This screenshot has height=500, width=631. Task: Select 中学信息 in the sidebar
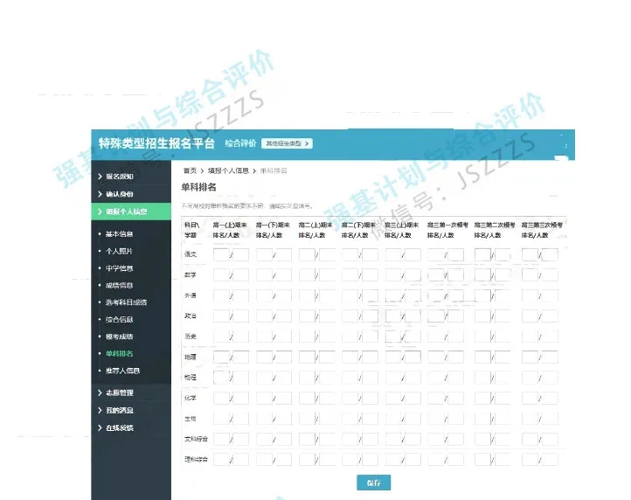click(120, 268)
